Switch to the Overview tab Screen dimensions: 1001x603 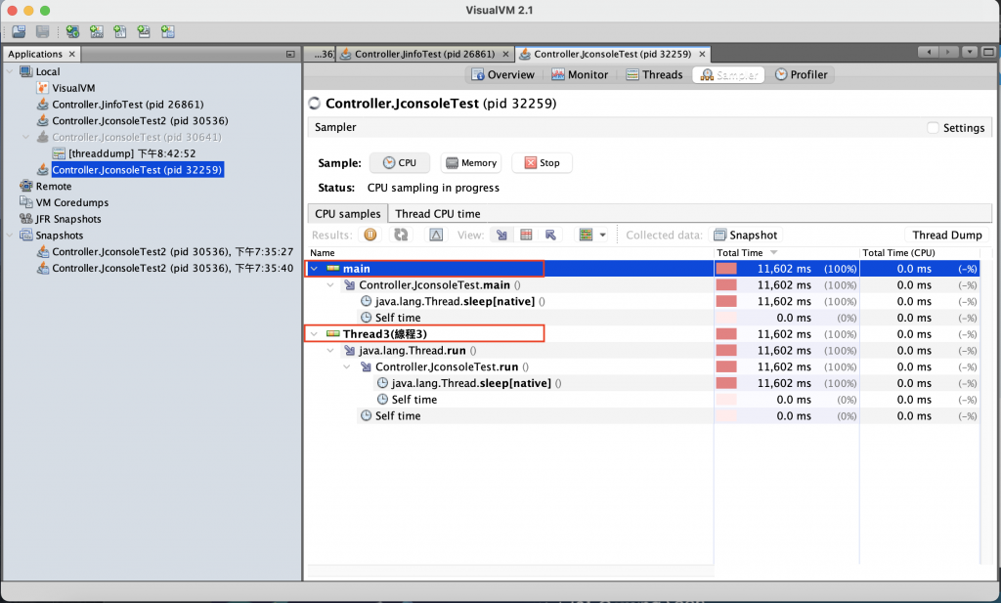point(503,74)
